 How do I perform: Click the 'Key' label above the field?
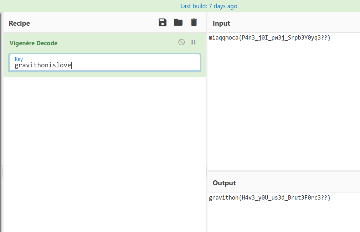[19, 59]
